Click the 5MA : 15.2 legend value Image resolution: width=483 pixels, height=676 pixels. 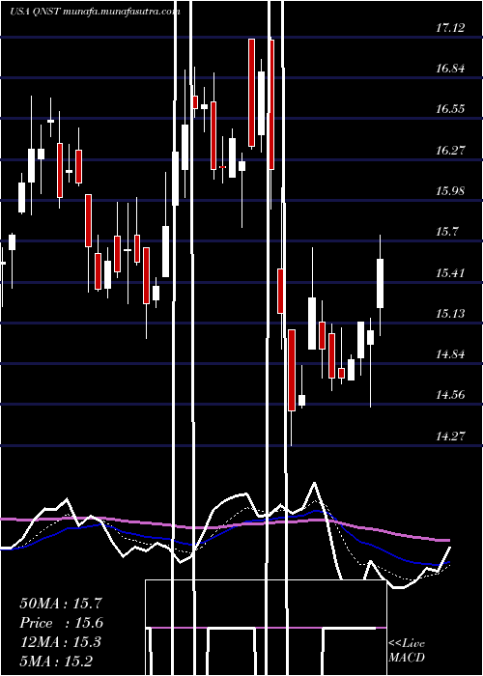point(56,661)
